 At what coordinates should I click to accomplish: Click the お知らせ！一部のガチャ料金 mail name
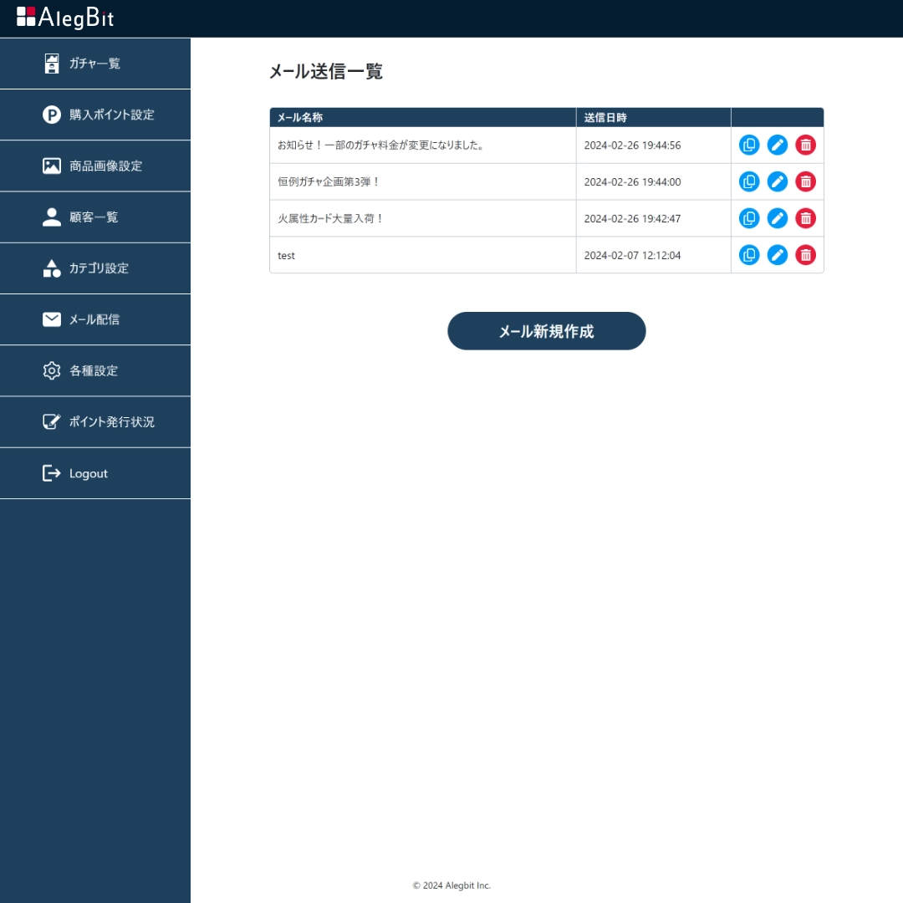point(380,145)
